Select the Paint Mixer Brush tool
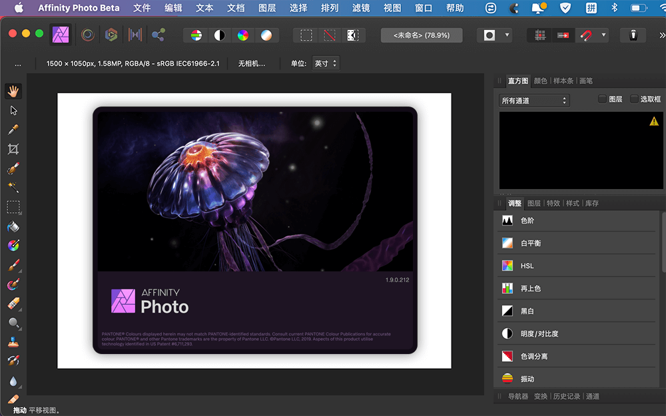This screenshot has width=666, height=416. pyautogui.click(x=13, y=284)
